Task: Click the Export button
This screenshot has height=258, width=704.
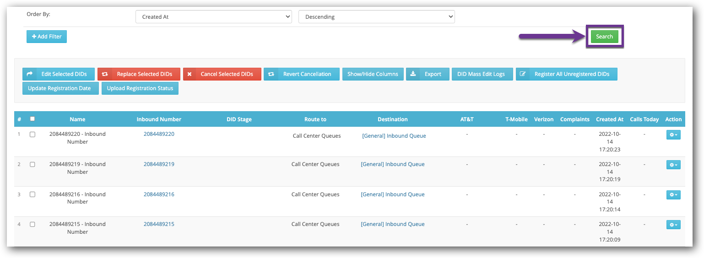Action: point(428,74)
